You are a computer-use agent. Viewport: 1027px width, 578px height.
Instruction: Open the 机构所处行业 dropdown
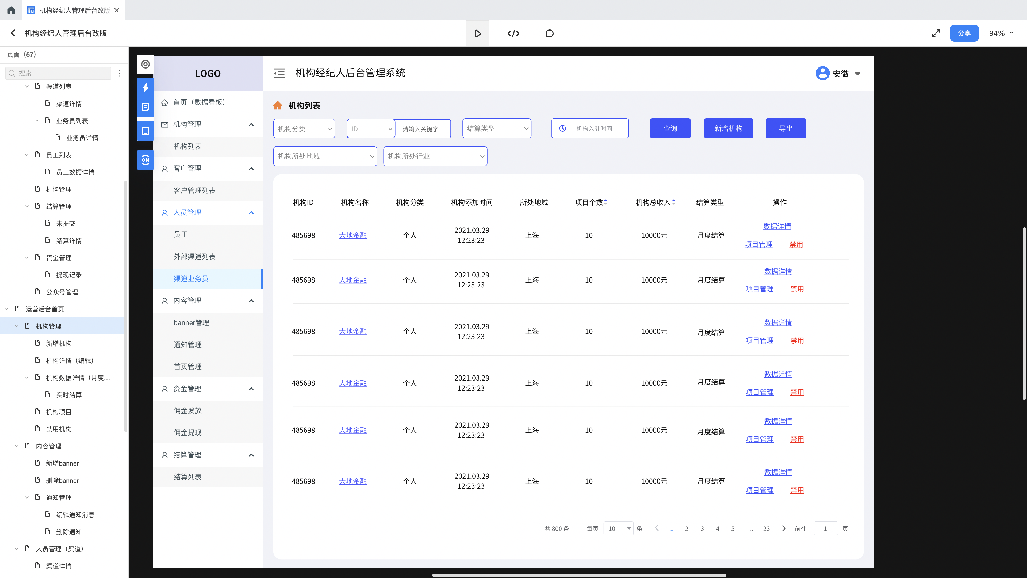[435, 156]
